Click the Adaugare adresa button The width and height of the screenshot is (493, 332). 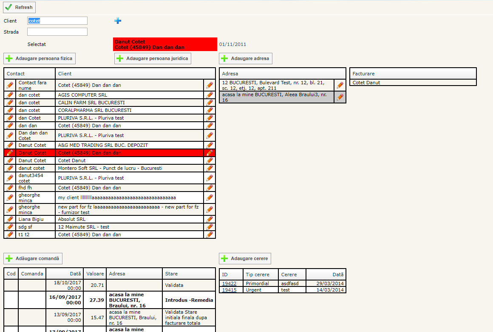(246, 58)
